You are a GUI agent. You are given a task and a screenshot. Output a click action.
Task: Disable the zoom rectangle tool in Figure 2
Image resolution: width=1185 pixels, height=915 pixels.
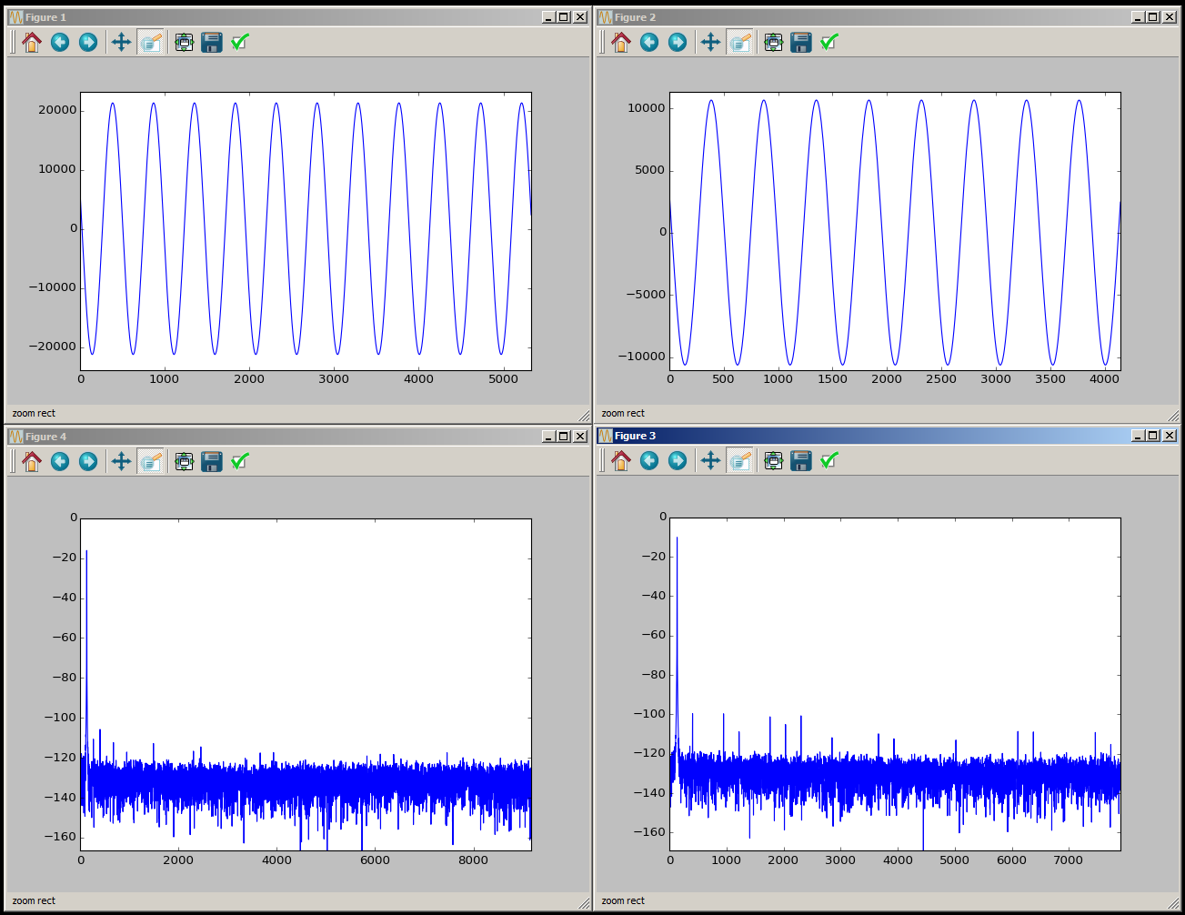click(x=740, y=43)
